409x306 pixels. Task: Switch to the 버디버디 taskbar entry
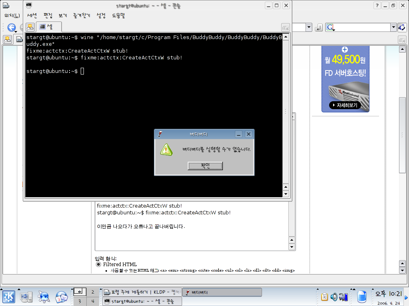(x=222, y=292)
